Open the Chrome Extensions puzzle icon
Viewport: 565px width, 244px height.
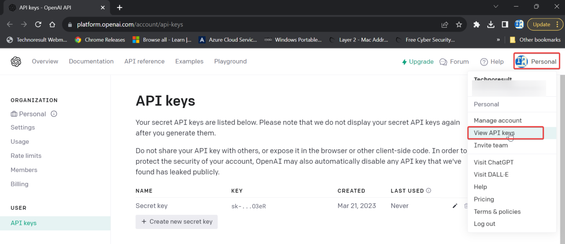[476, 24]
